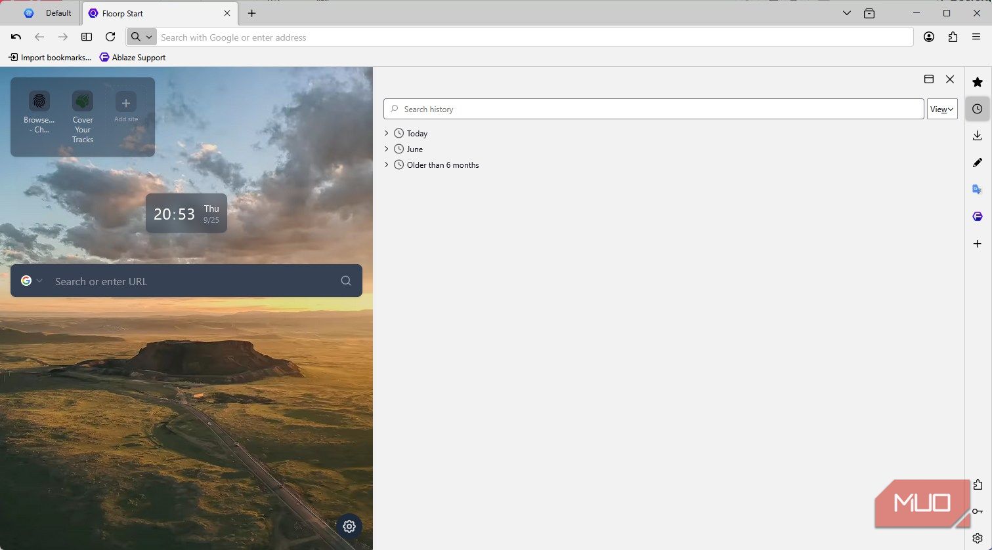Open the Ablaze Support bookmark
The image size is (992, 550).
(x=132, y=57)
